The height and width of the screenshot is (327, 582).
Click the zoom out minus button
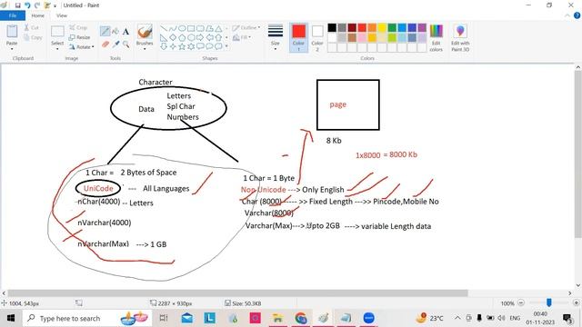[521, 302]
